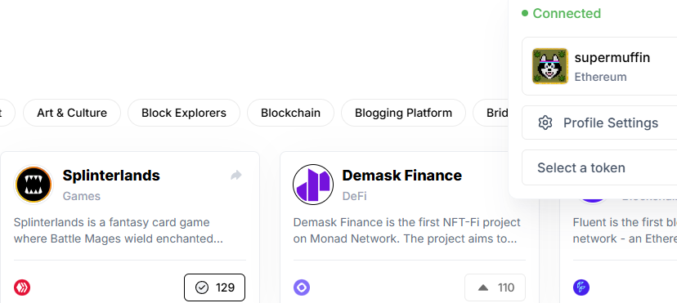Open Profile Settings
Screen dimensions: 677x303
tap(599, 123)
